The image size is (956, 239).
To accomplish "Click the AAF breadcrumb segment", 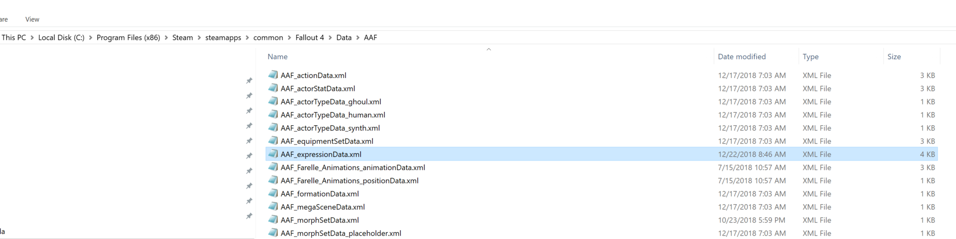I will tap(370, 38).
